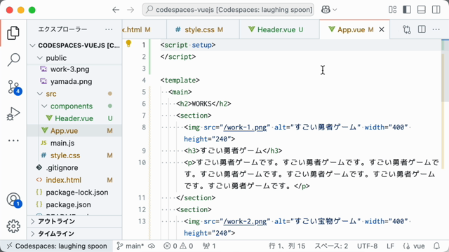This screenshot has height=252, width=449.
Task: Toggle the bottom panel visibility
Action: click(x=422, y=10)
